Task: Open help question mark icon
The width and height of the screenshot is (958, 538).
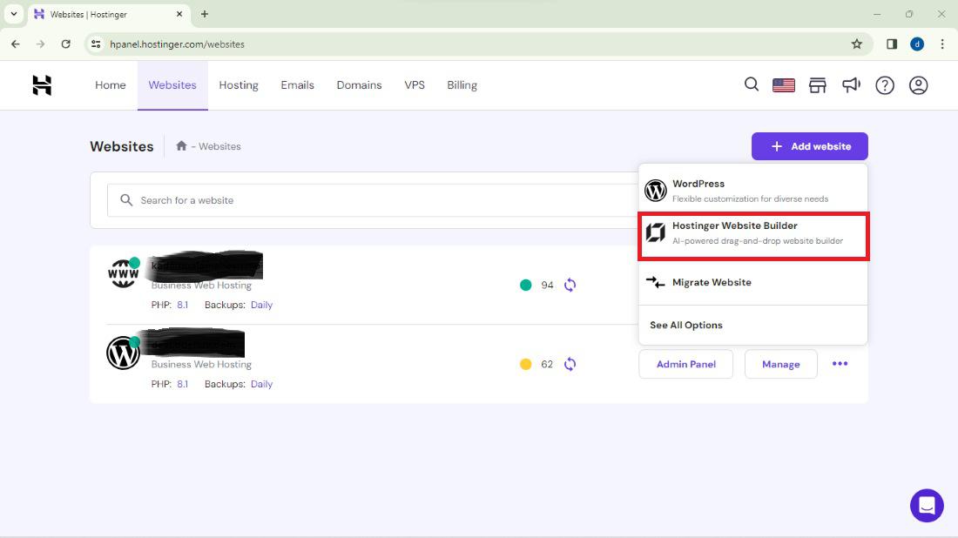Action: [885, 85]
